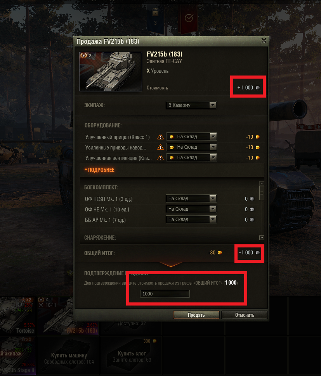The image size is (321, 376).
Task: Close the Продажа FV215b (183) dialog
Action: tap(264, 41)
